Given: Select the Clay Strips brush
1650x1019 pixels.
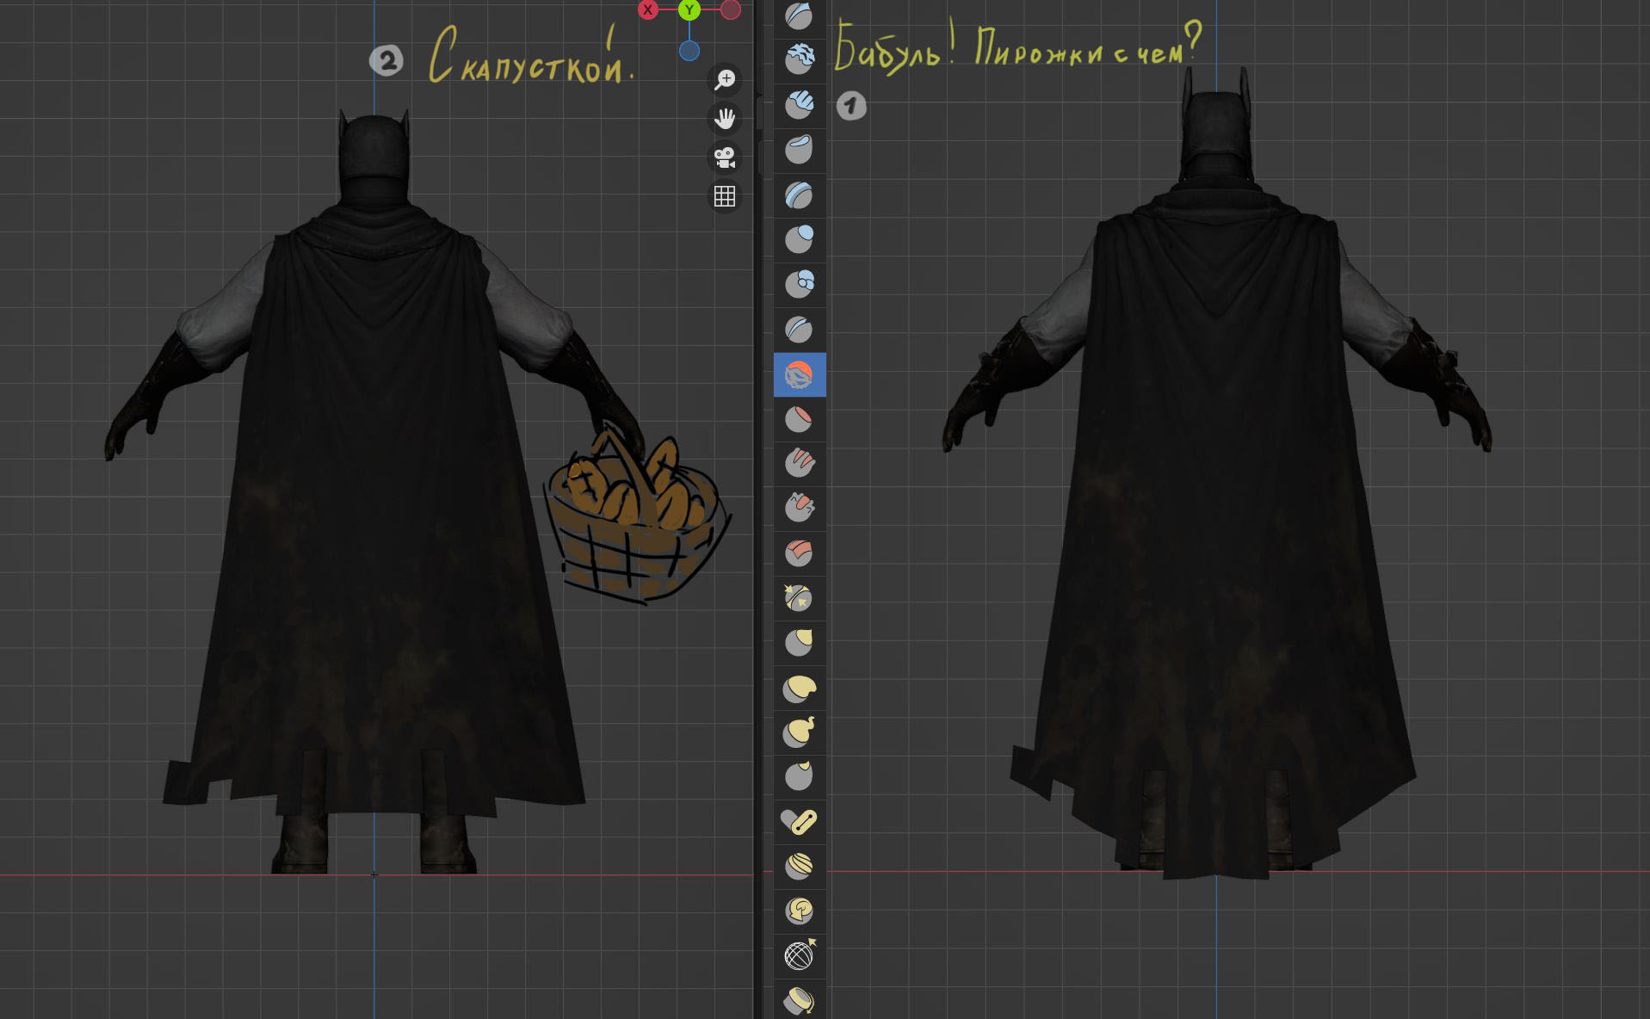Looking at the screenshot, I should click(x=800, y=104).
